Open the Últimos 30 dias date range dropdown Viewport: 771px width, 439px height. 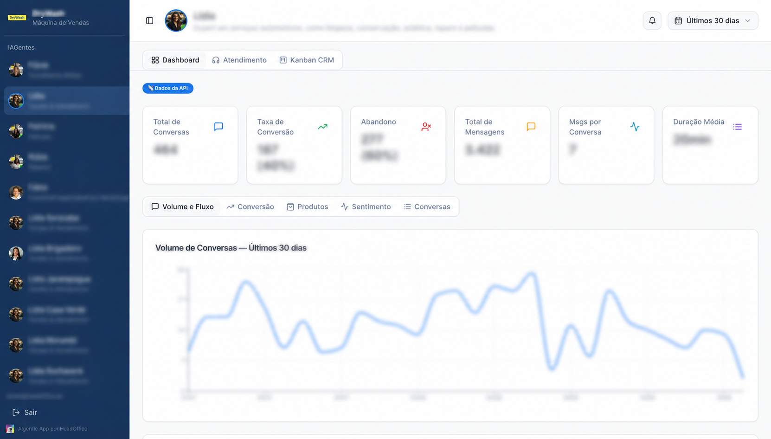pos(713,21)
